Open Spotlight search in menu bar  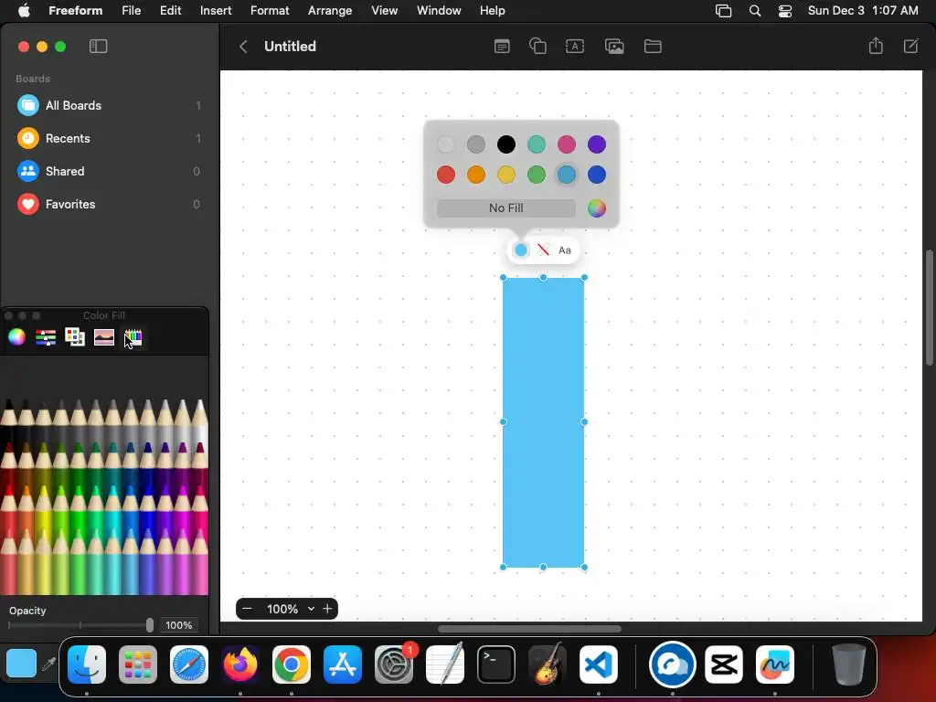point(754,10)
